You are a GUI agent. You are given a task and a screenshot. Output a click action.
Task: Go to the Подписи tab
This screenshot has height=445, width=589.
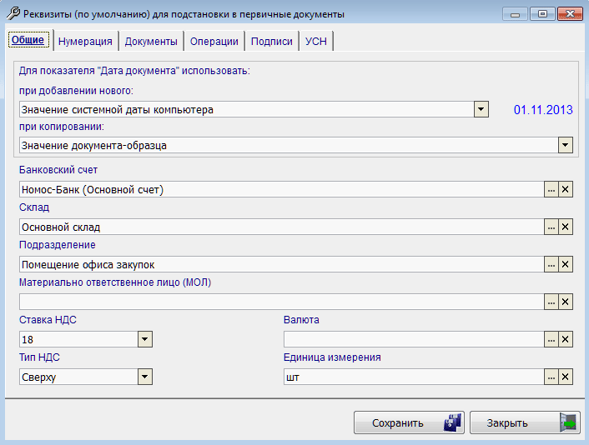point(272,42)
